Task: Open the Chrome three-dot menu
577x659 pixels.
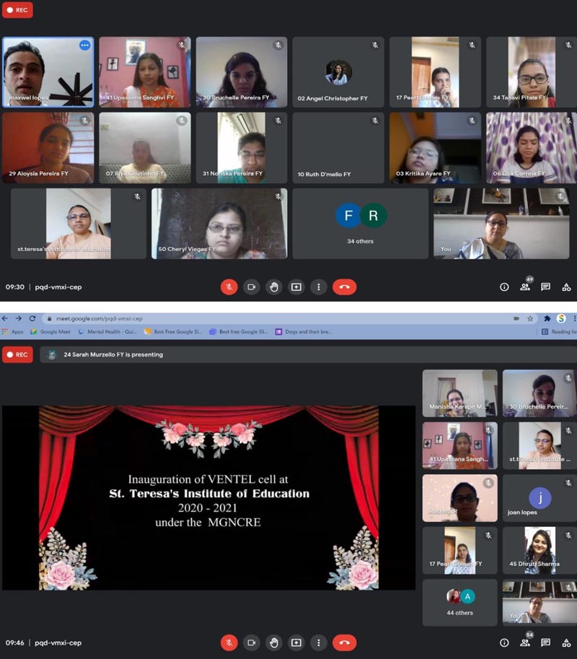Action: [x=574, y=318]
